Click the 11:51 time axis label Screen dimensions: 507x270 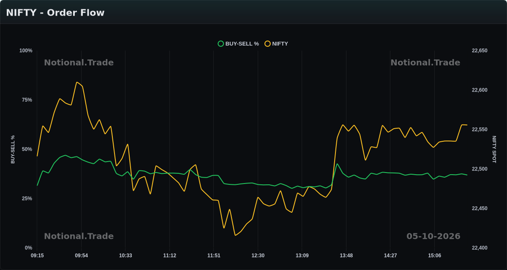pos(214,256)
